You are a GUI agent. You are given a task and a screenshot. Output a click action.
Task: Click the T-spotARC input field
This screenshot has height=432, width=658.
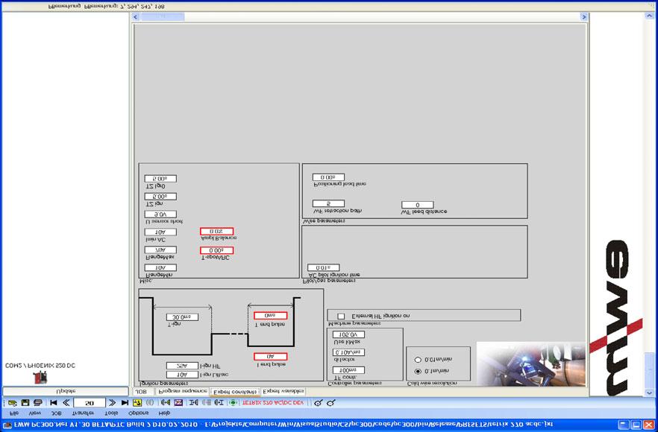pos(216,250)
